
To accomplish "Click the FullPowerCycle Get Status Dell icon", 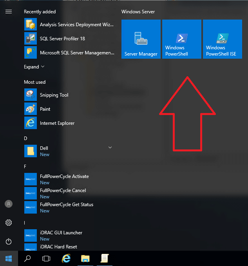I will tap(31, 207).
